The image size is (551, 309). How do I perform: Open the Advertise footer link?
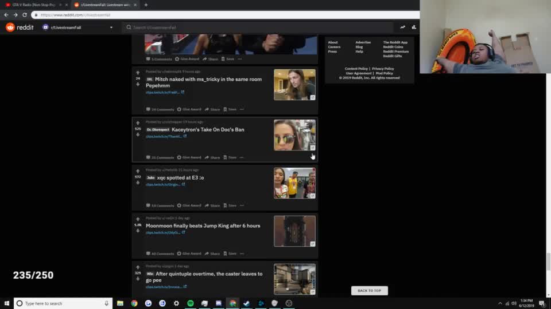coord(363,42)
